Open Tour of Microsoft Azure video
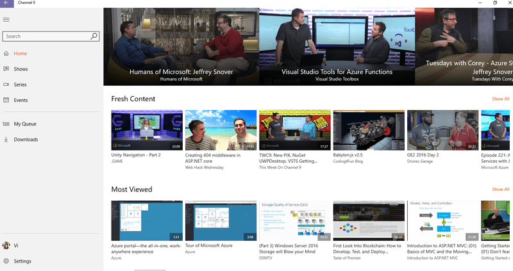This screenshot has width=513, height=271. point(221,221)
